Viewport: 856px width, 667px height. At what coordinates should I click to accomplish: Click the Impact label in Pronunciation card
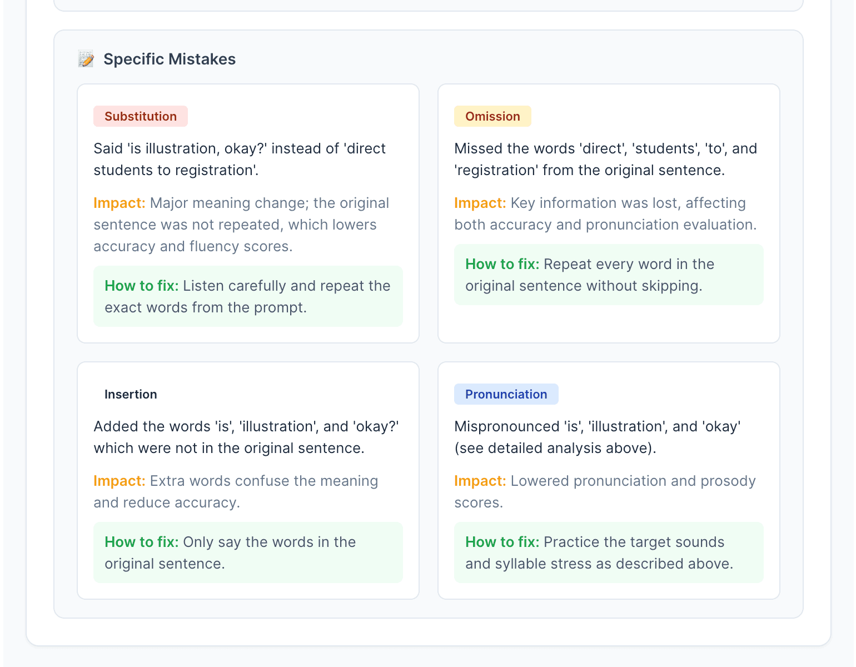480,481
